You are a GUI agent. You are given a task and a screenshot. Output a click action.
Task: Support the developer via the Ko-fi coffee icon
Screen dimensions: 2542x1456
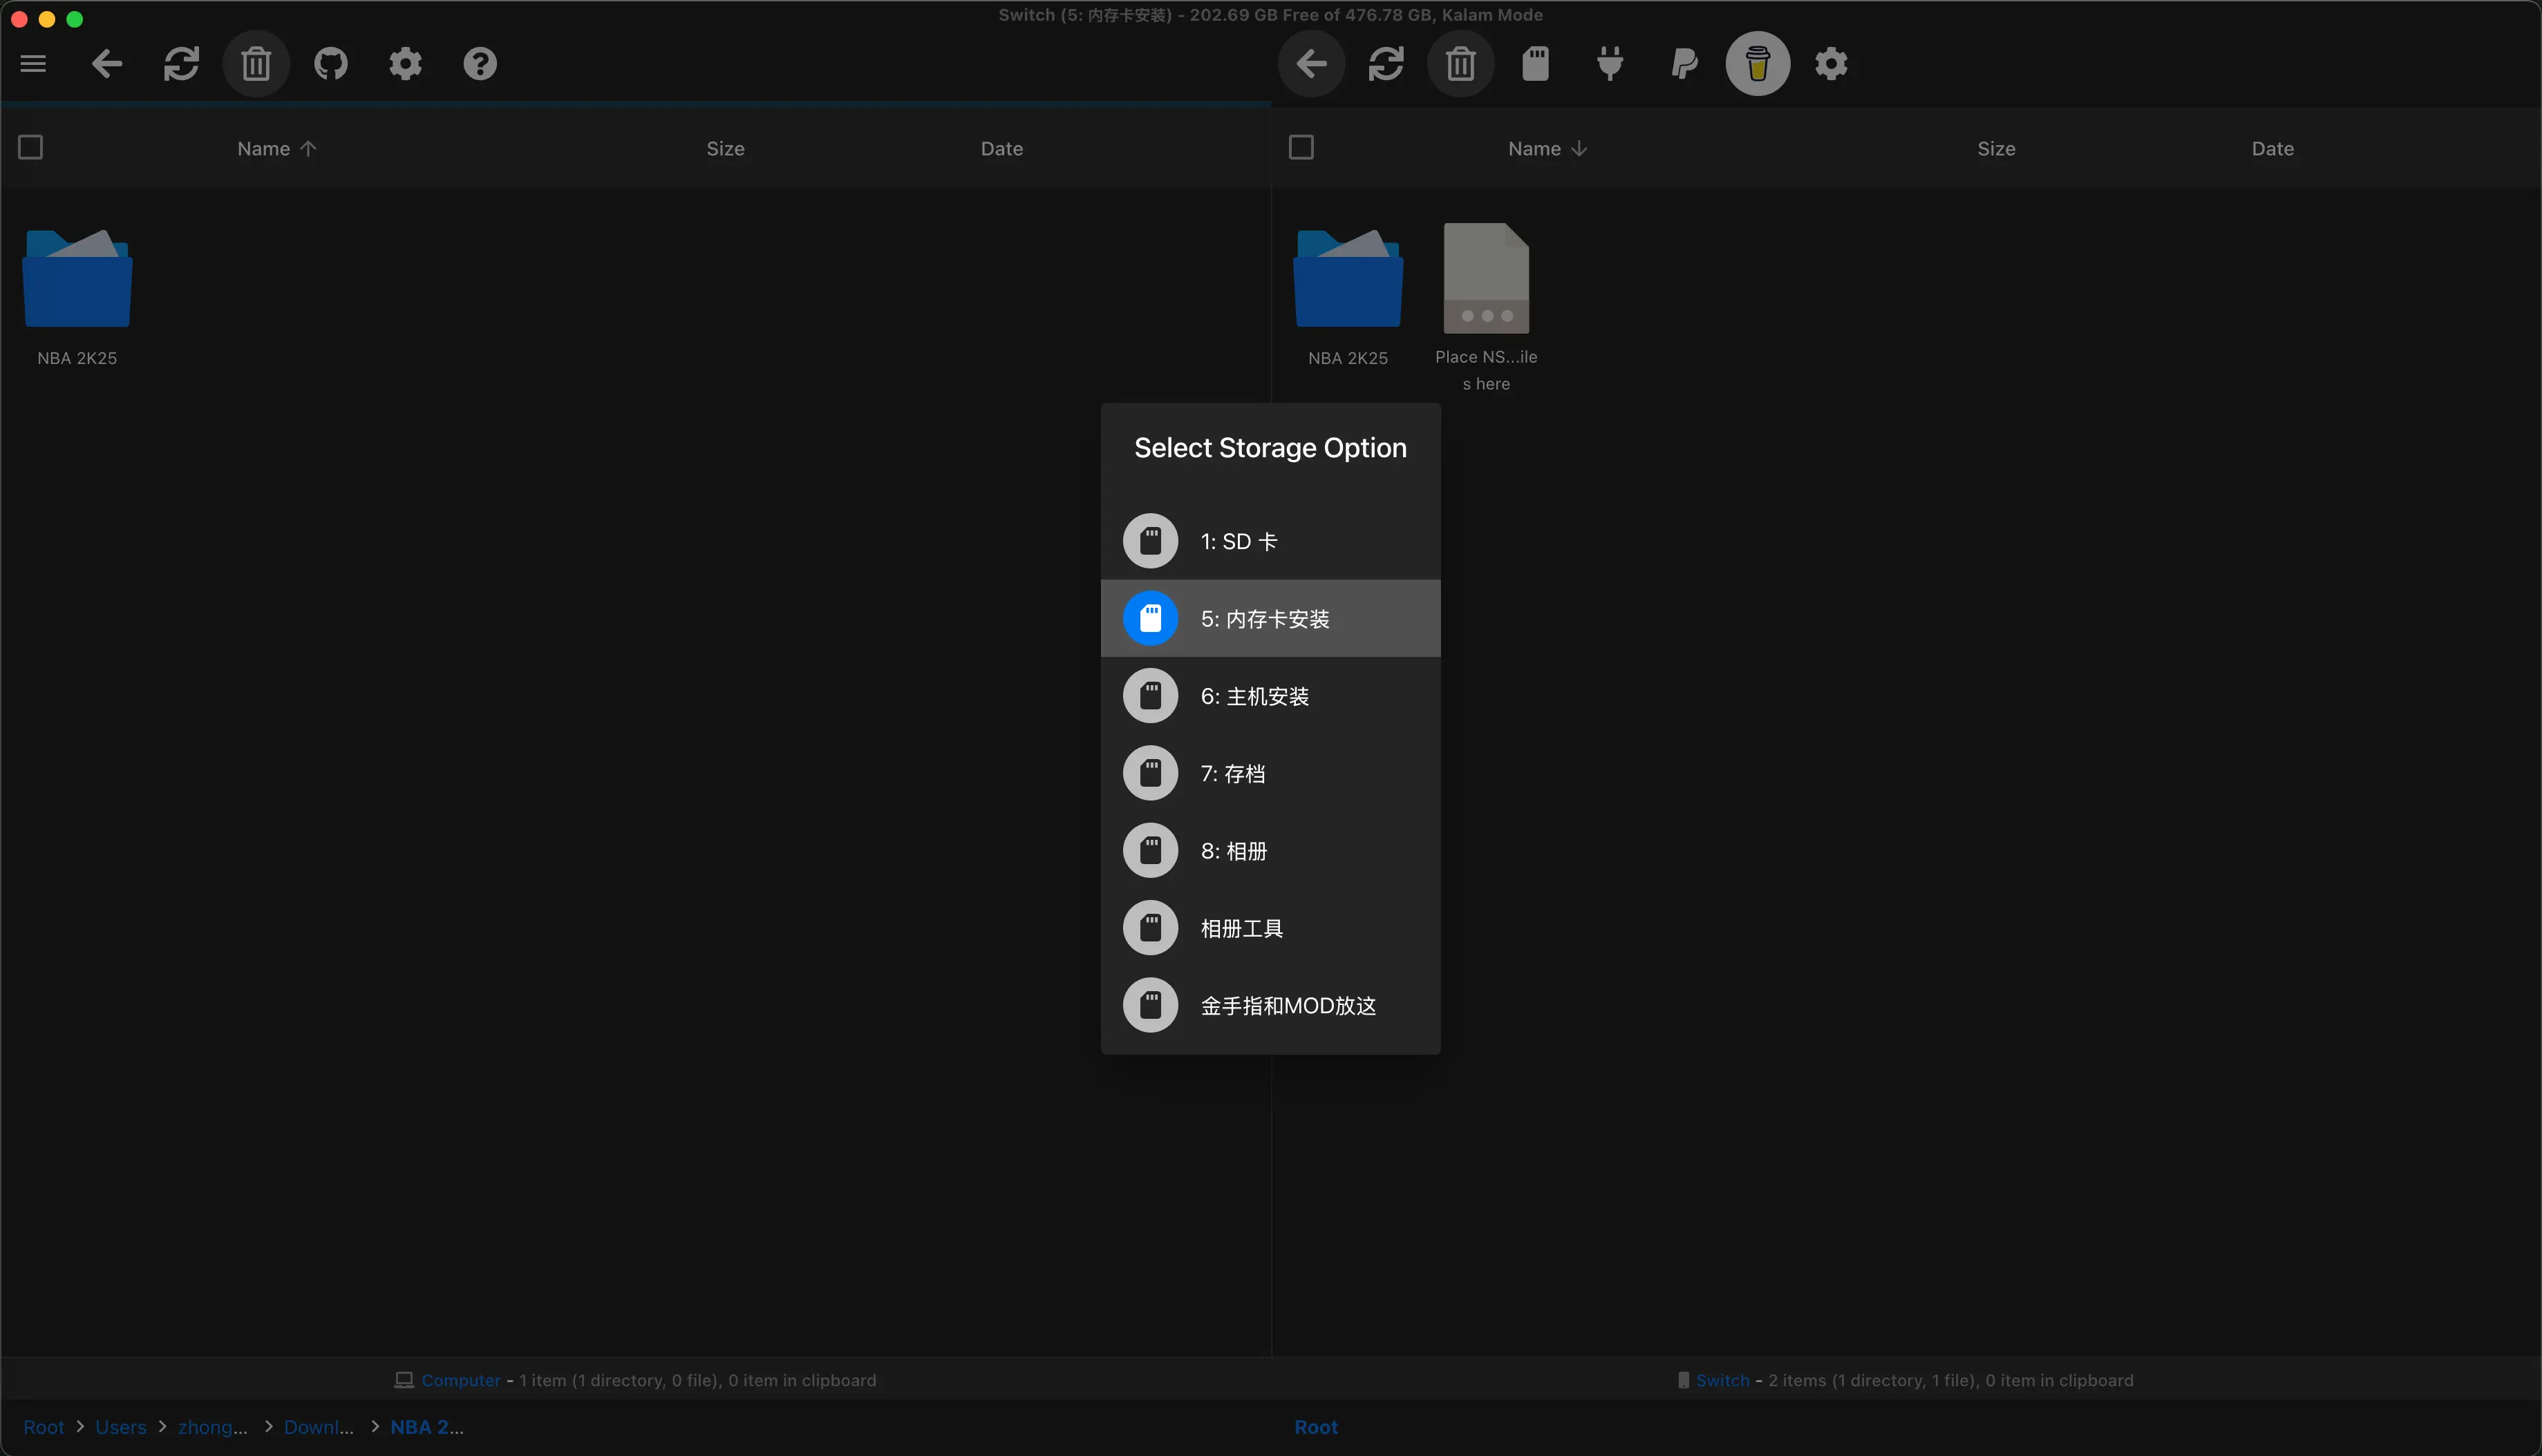pos(1758,63)
